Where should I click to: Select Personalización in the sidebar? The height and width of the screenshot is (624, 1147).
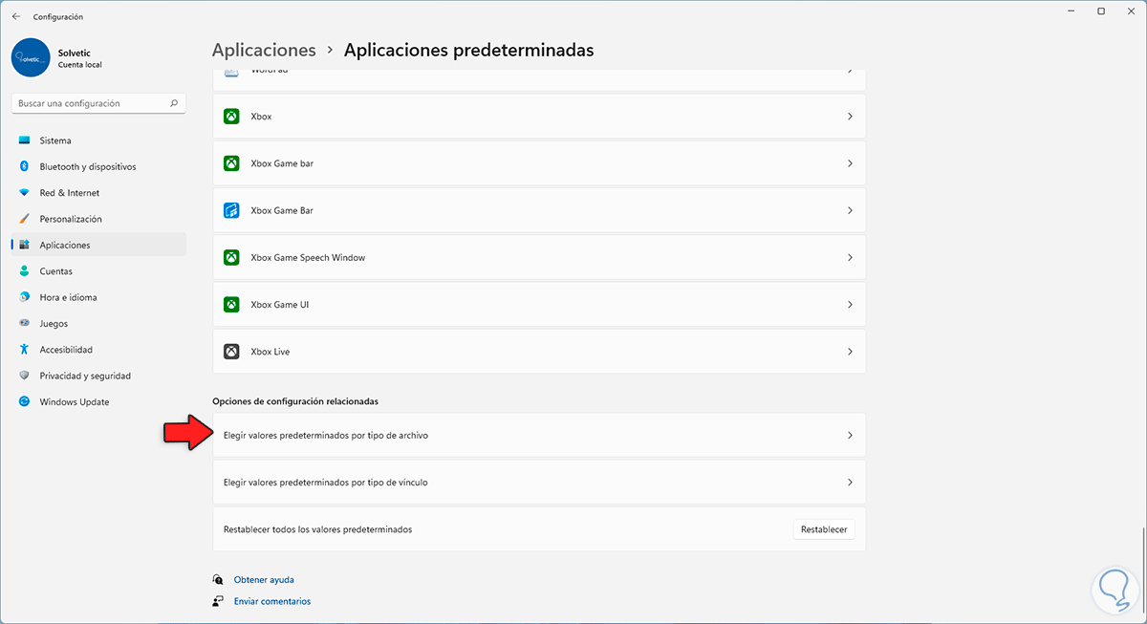click(x=71, y=219)
